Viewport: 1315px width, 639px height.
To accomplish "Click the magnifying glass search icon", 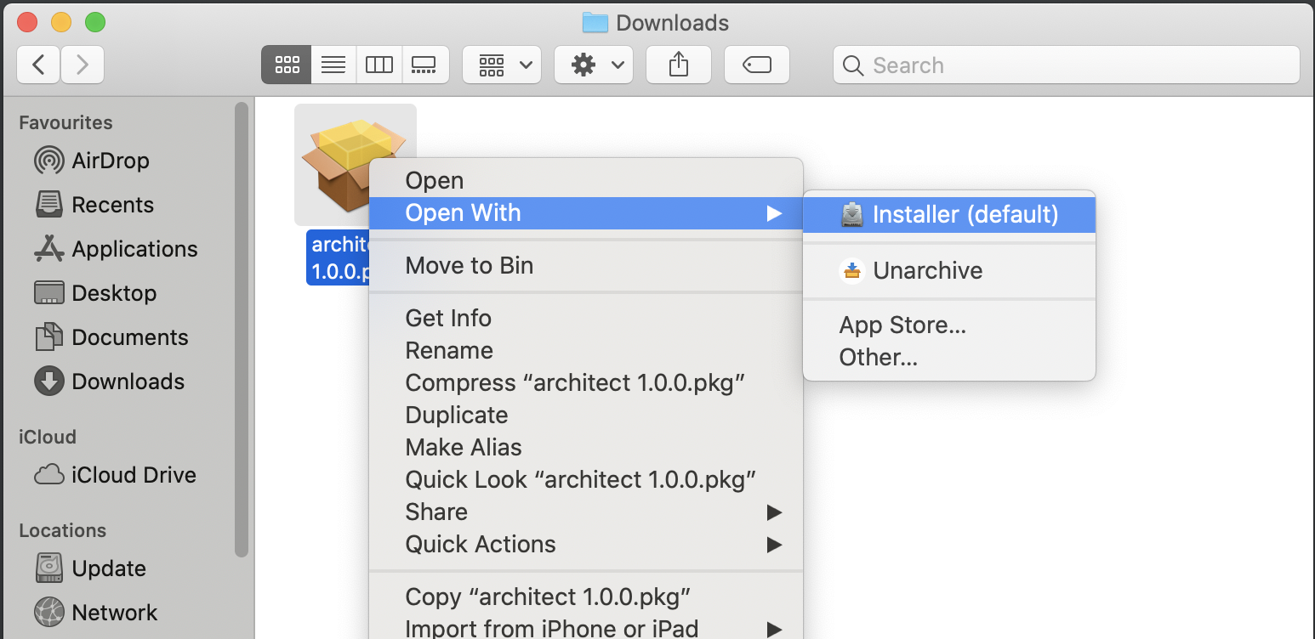I will click(854, 65).
